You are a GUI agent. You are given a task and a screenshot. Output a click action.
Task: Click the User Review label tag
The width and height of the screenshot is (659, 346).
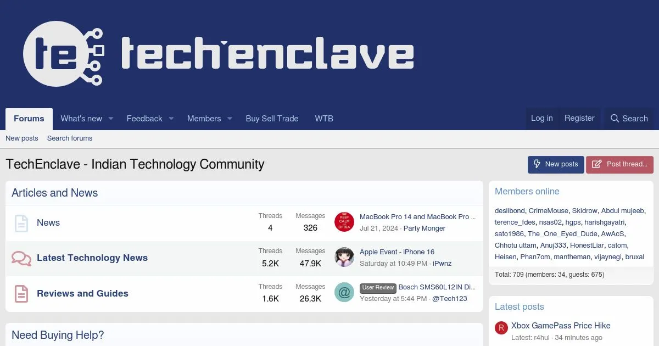pyautogui.click(x=378, y=288)
